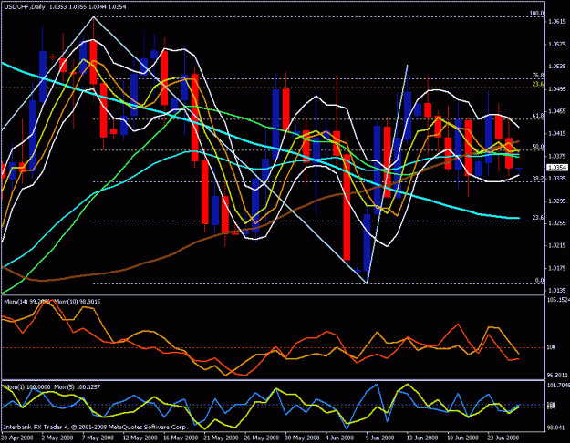Viewport: 570px width, 443px height.
Task: Click the Mom(5) 100.1257 indicator label
Action: (78, 387)
